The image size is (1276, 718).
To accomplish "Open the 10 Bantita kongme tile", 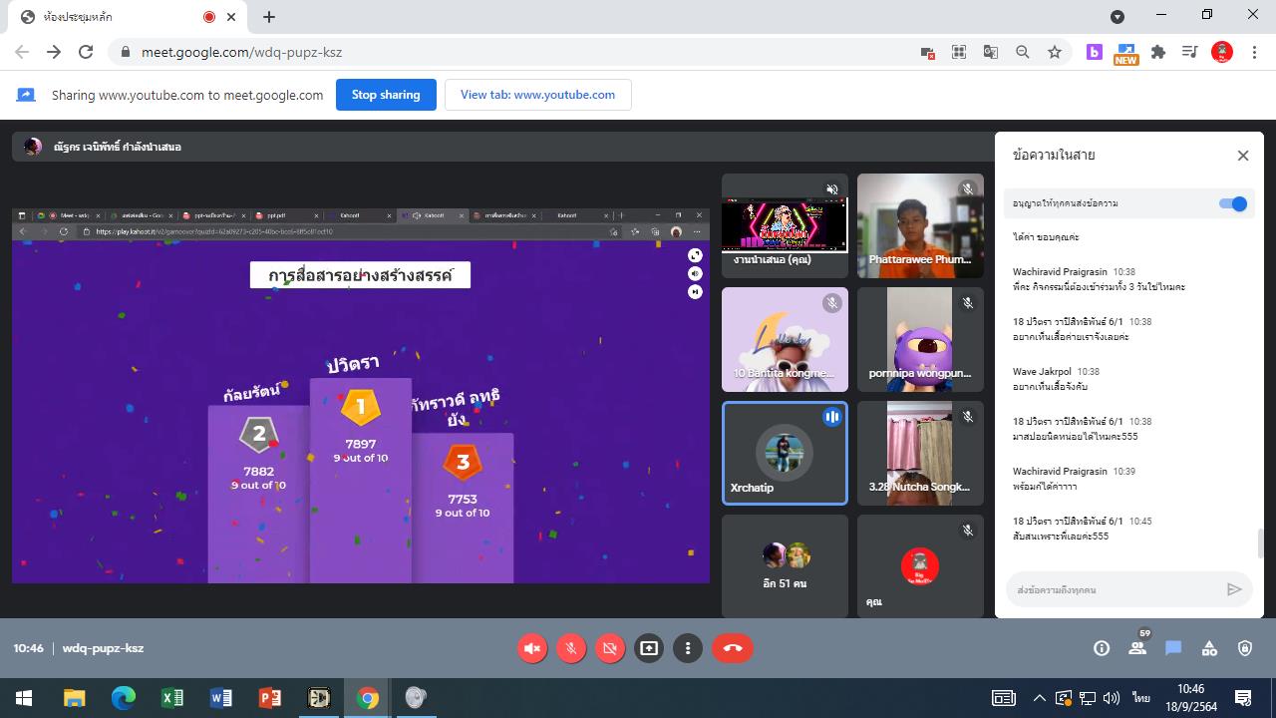I will [785, 340].
